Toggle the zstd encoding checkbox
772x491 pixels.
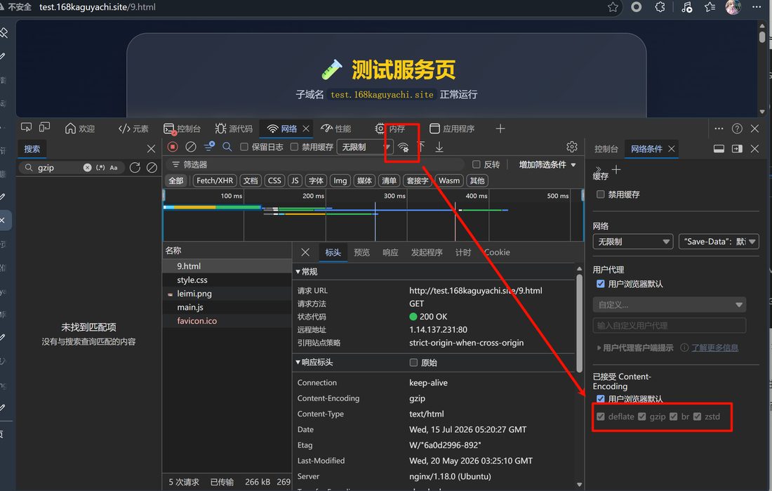pyautogui.click(x=697, y=417)
